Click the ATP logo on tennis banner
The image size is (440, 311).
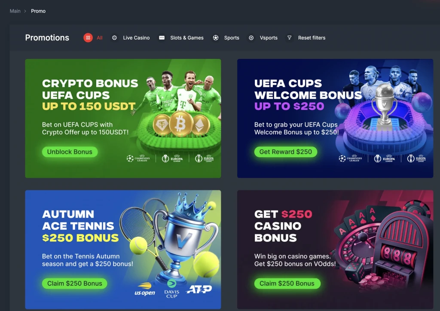(x=199, y=290)
